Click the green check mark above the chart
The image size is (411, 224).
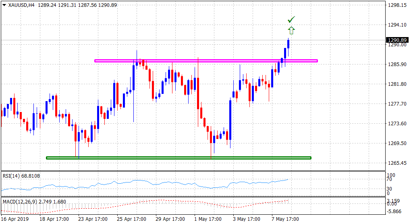coord(291,19)
